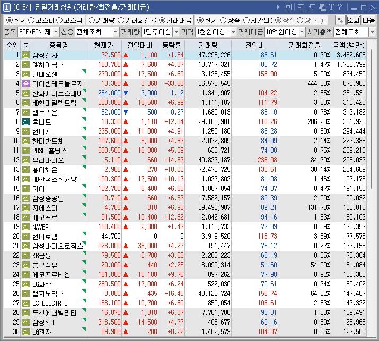Click the market badge icon for KB금융
Image resolution: width=379 pixels, height=341 pixels.
26,256
